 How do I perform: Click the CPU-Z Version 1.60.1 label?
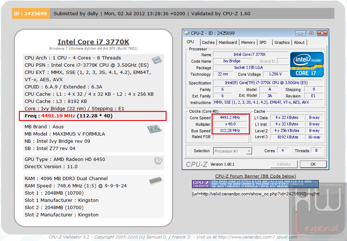point(222,164)
